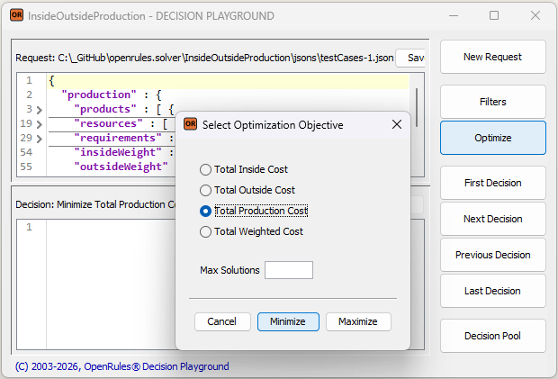Go to the Next Decision
Image resolution: width=558 pixels, height=379 pixels.
tap(492, 219)
